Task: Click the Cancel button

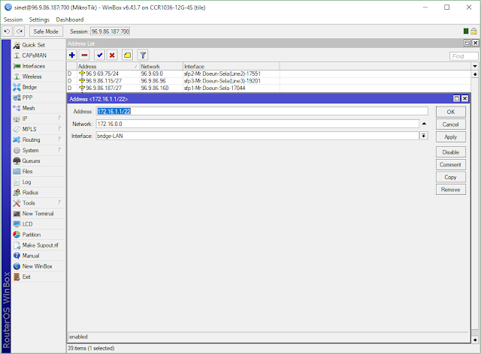Action: click(451, 124)
